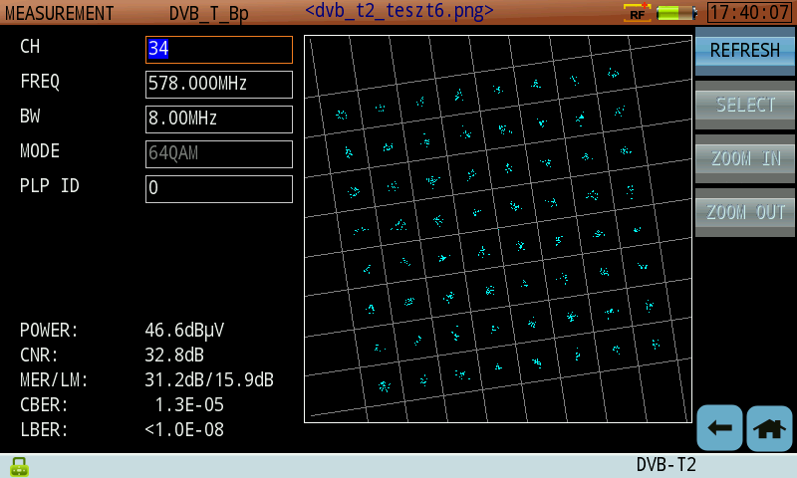The height and width of the screenshot is (478, 797).
Task: Tap the RF indicator icon
Action: click(x=637, y=13)
